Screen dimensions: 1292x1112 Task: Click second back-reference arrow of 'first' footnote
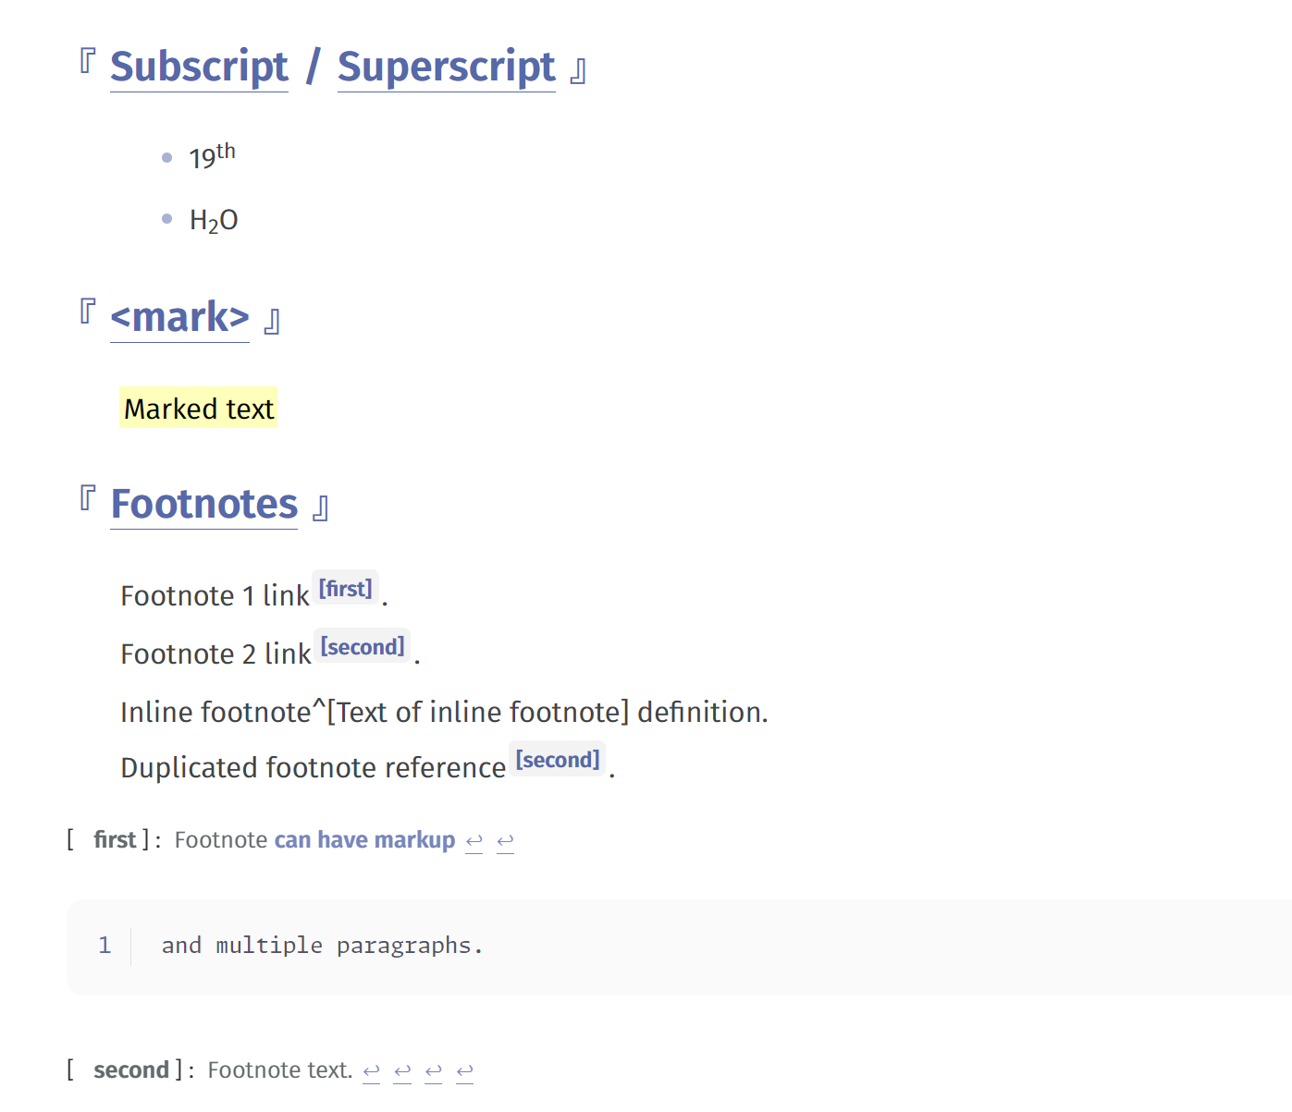[x=505, y=841]
